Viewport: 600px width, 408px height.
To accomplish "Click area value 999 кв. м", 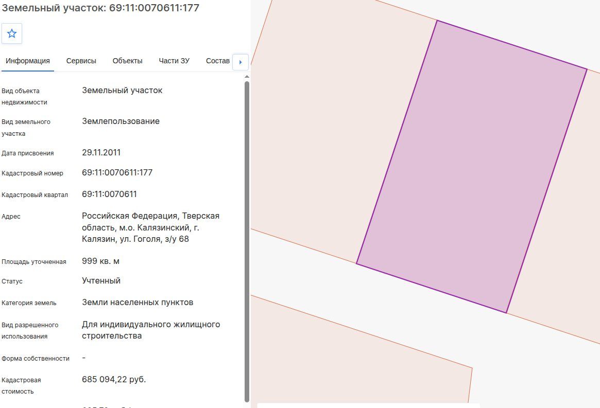I will (x=100, y=261).
